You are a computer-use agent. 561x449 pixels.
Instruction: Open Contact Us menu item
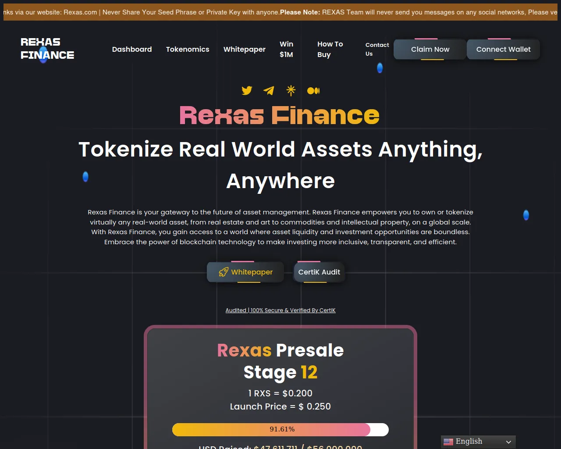[377, 49]
